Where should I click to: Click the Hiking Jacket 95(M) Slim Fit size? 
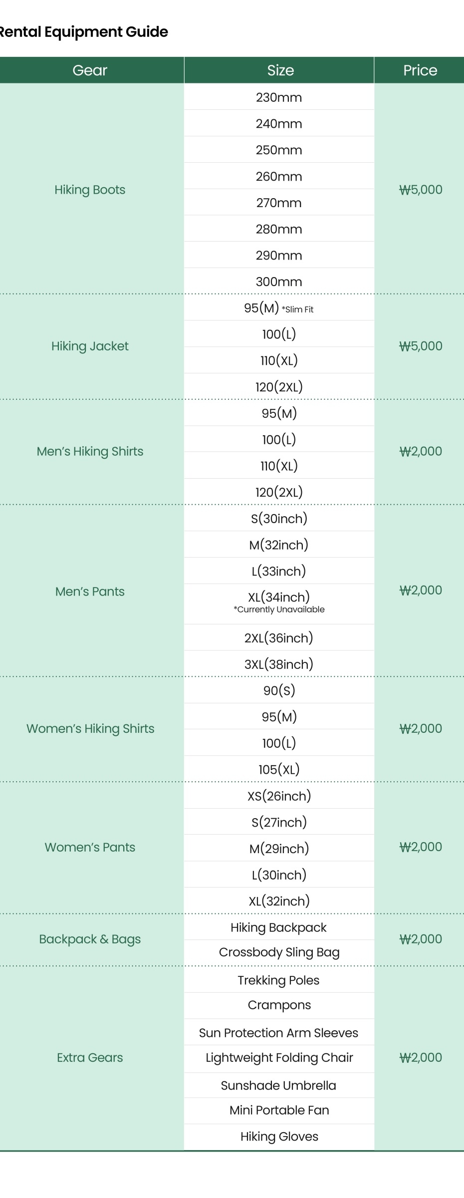(279, 308)
